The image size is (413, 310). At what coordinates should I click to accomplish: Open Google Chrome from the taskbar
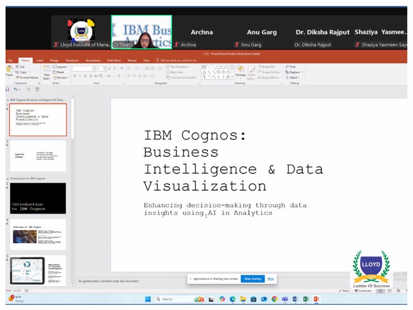274,299
